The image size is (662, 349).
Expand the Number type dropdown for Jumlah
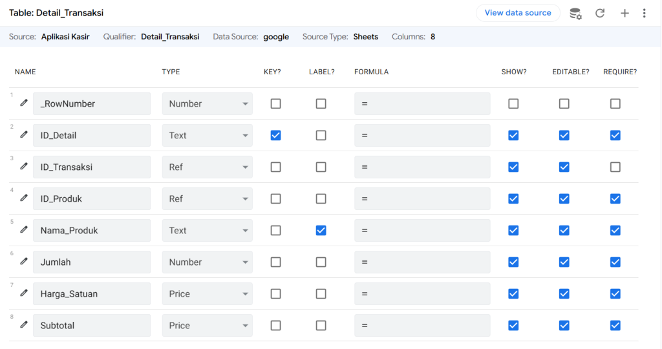point(208,262)
